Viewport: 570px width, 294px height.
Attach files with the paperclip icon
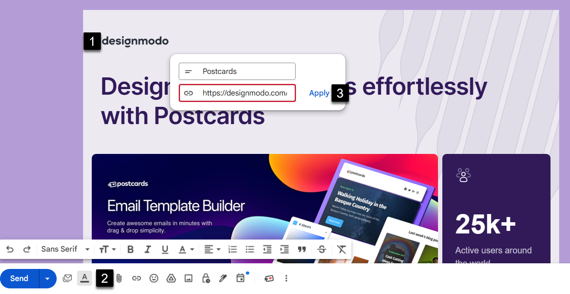119,278
